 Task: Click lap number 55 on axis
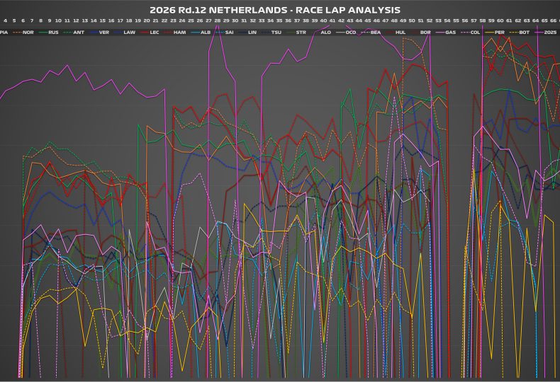point(456,21)
